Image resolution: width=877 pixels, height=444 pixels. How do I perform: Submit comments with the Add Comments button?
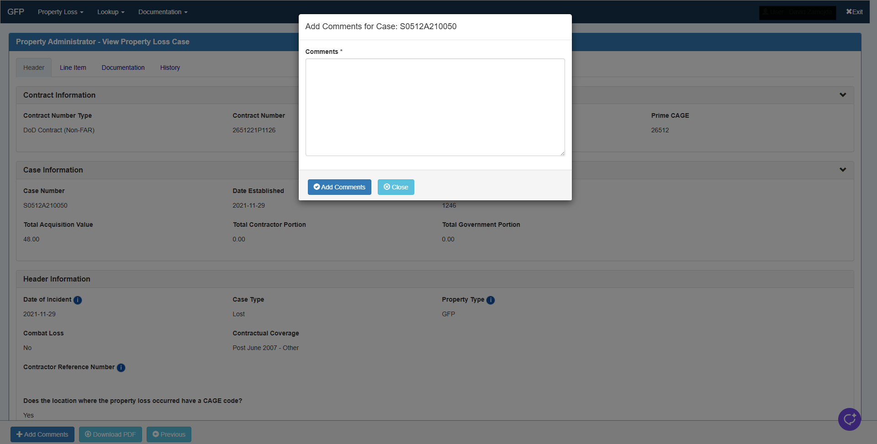(x=339, y=187)
